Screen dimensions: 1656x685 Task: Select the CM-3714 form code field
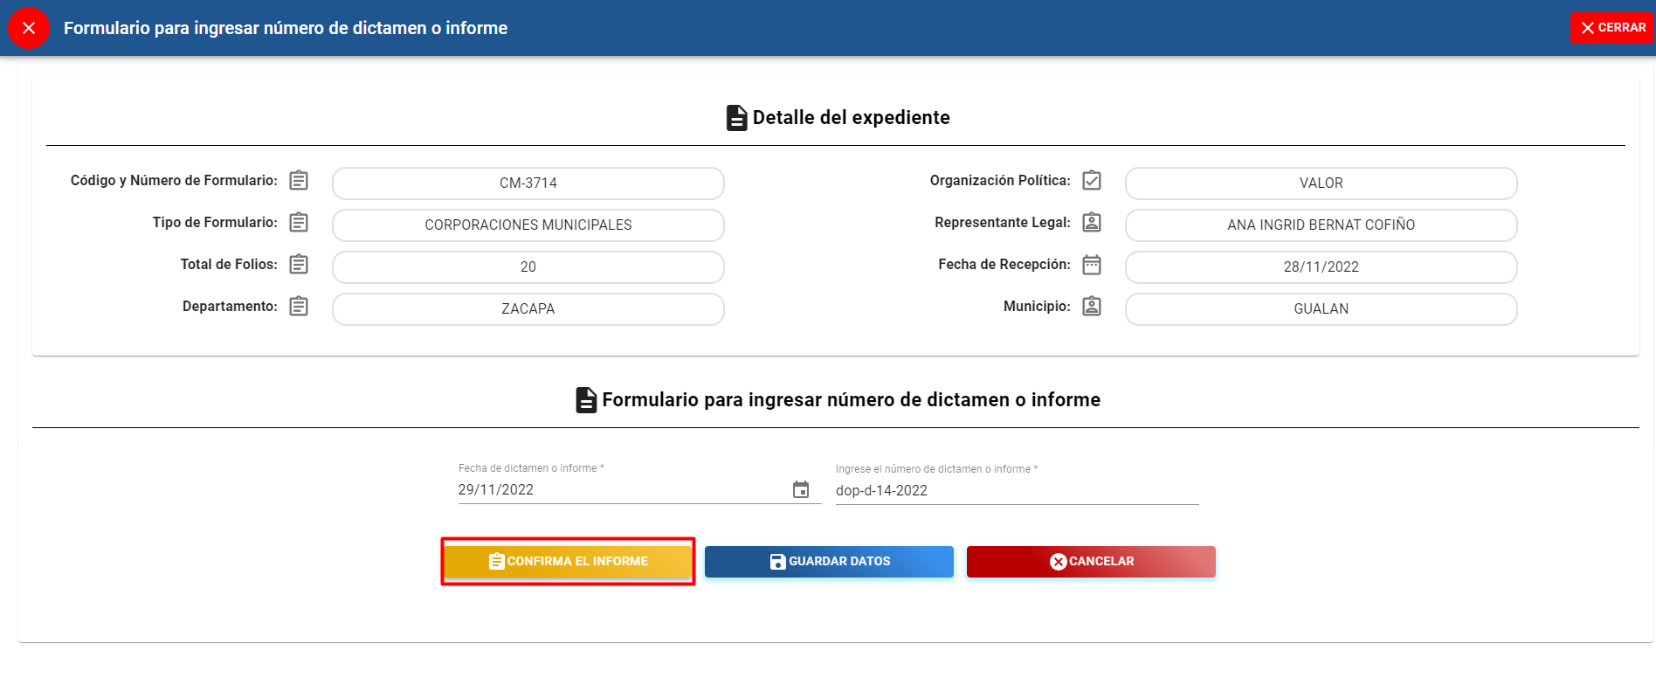coord(528,183)
